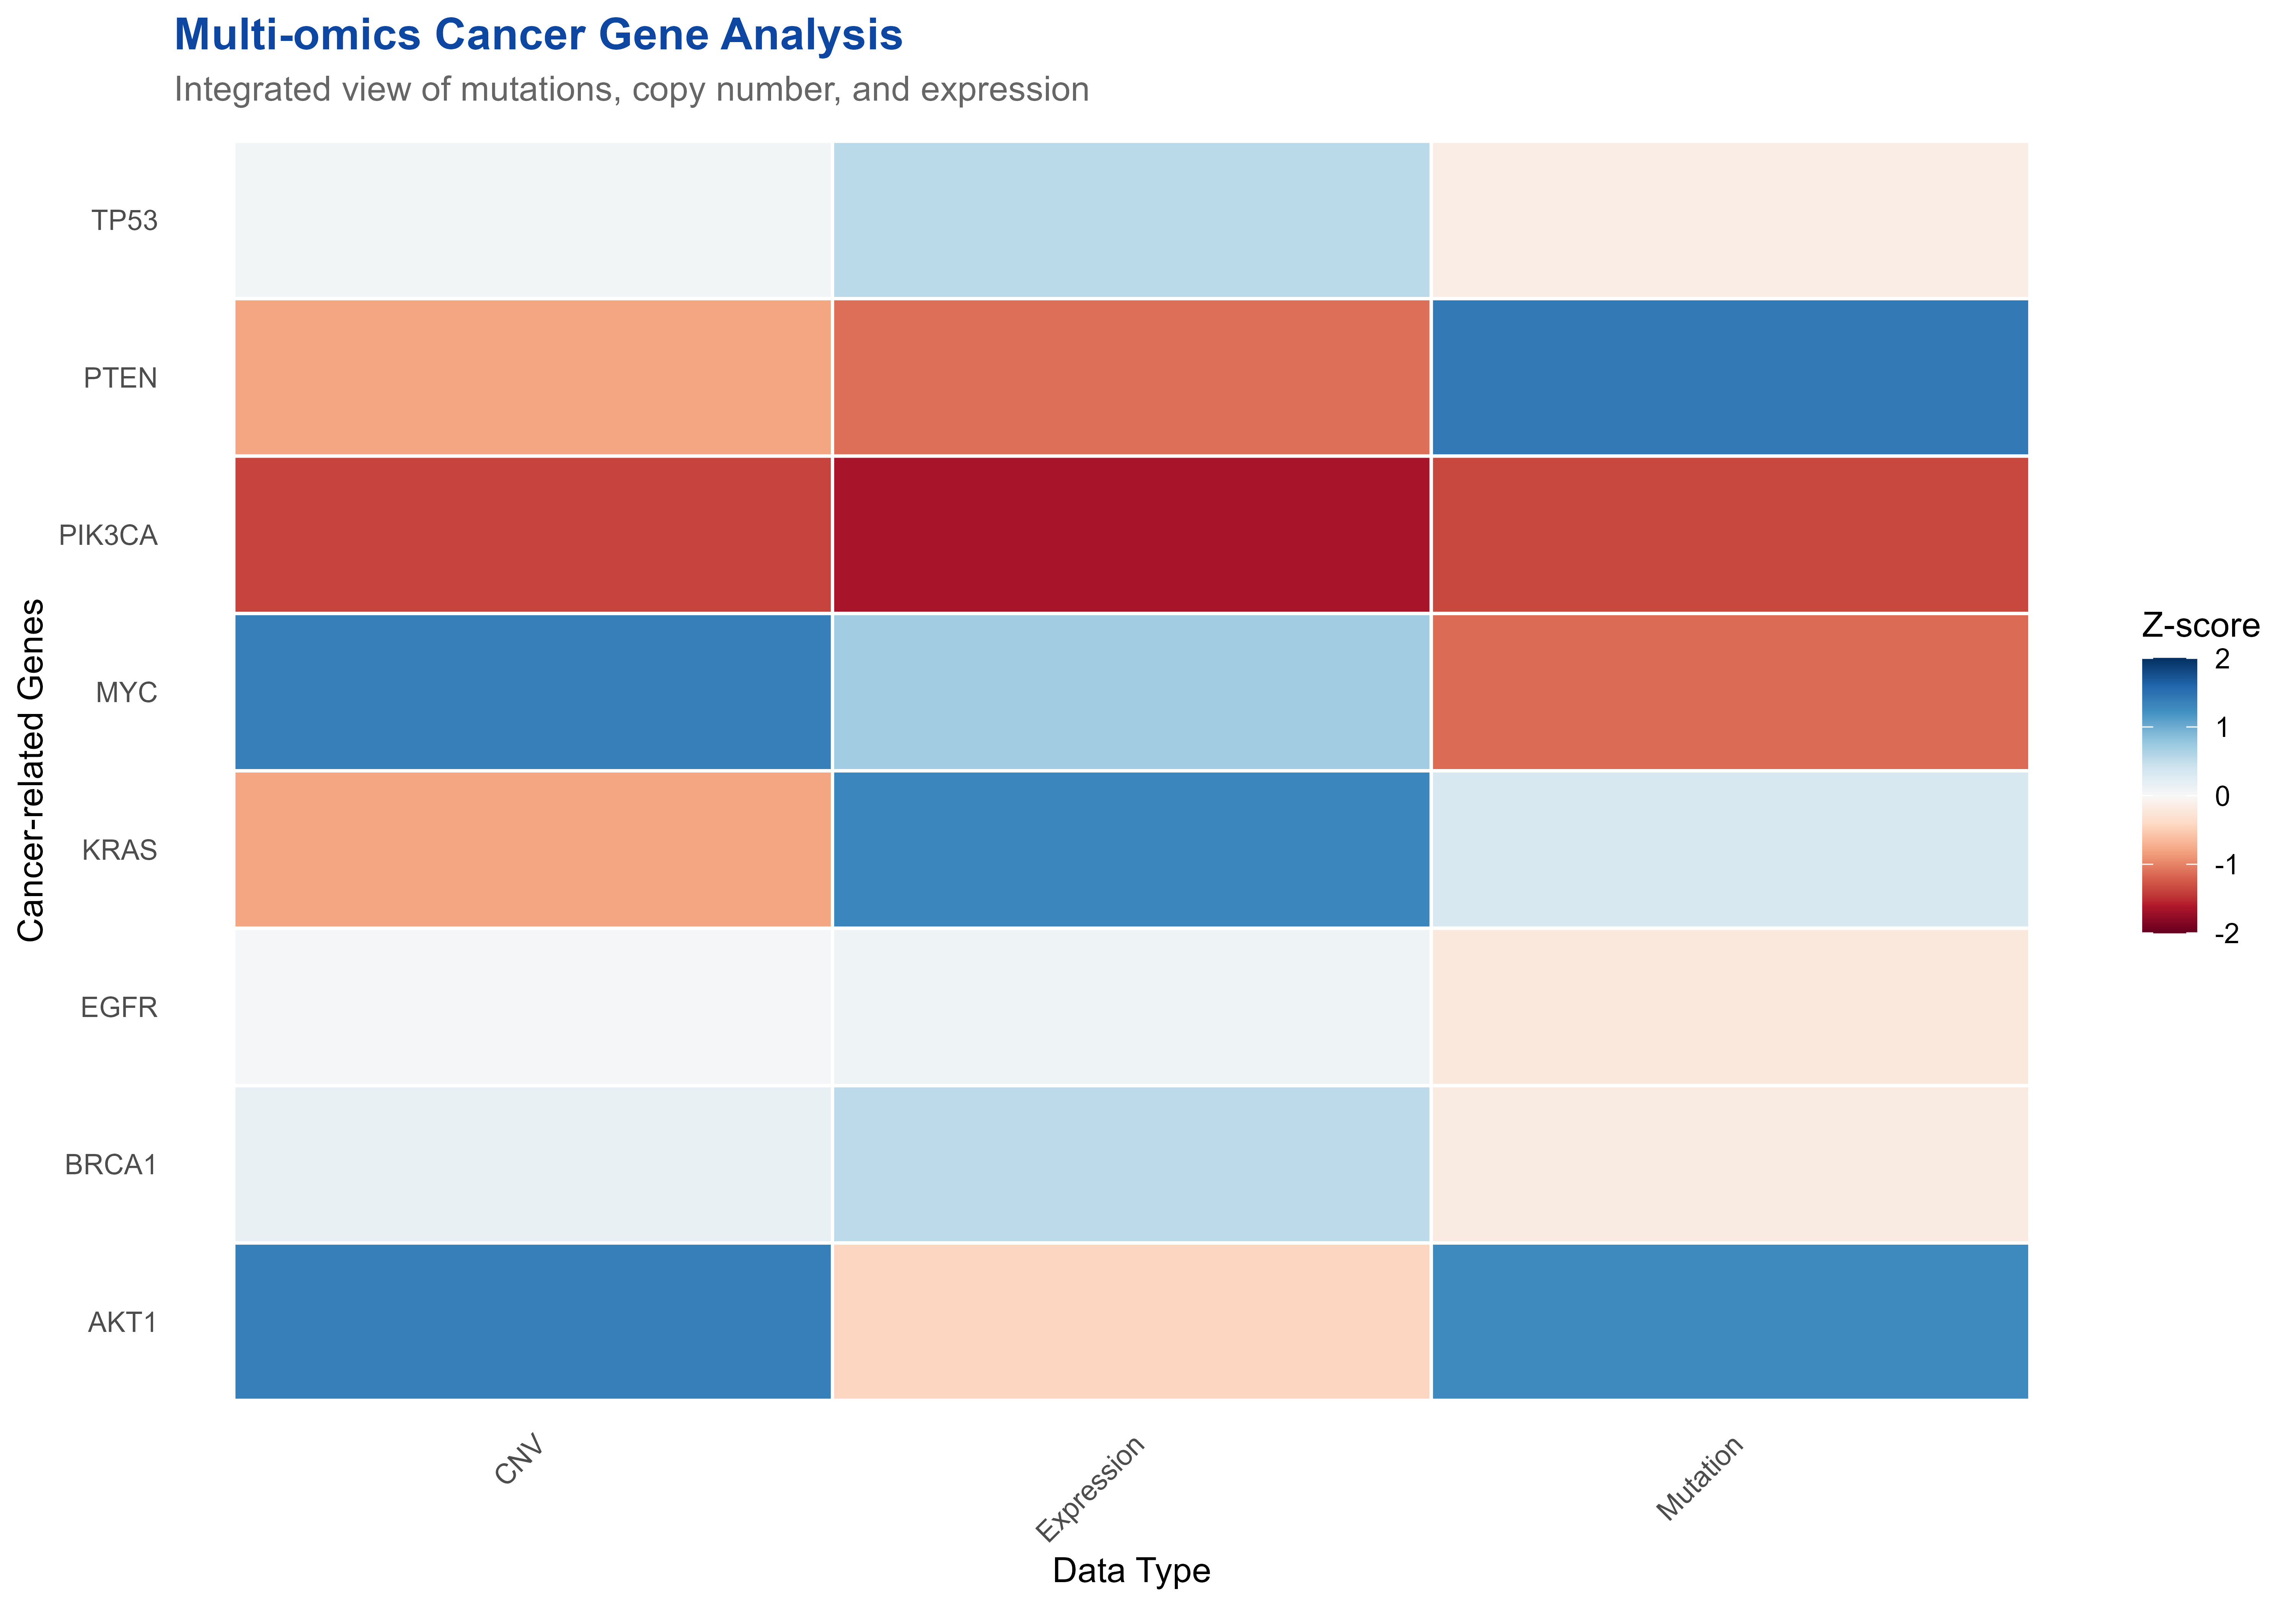Image resolution: width=2296 pixels, height=1607 pixels.
Task: Click the Mutation x-axis label
Action: (1700, 1478)
